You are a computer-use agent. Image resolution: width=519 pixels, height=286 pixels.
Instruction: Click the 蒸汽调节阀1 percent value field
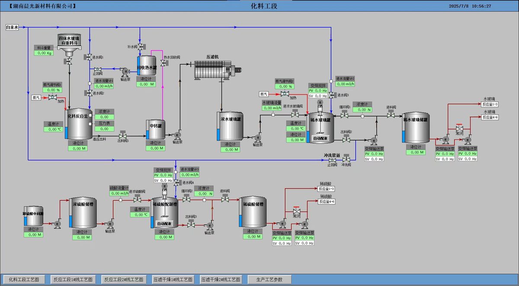tap(52, 90)
